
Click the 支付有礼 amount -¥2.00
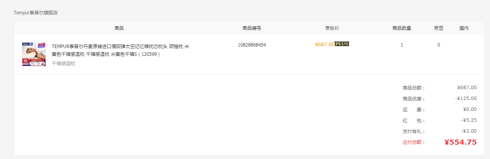click(x=469, y=131)
